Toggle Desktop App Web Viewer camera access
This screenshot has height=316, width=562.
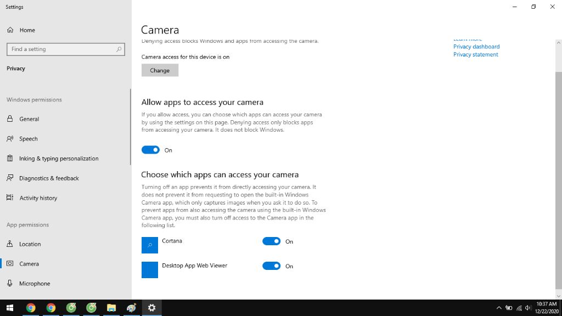click(x=271, y=266)
